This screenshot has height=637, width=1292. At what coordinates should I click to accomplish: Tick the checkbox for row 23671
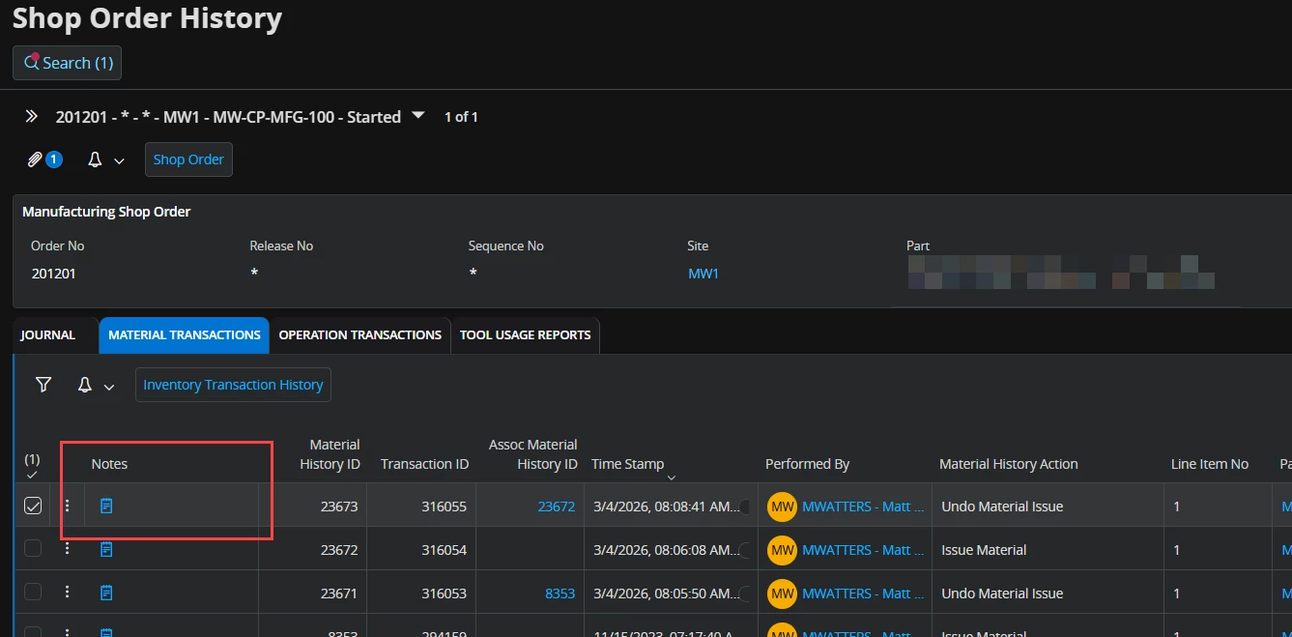tap(33, 593)
